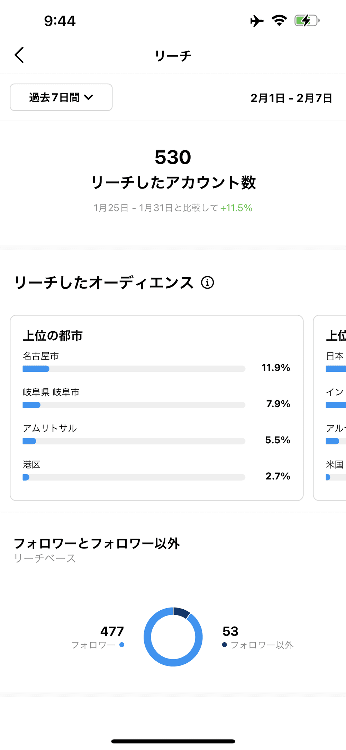Tap the info icon beside リーチしたオーディエンス
Image resolution: width=346 pixels, height=750 pixels.
pyautogui.click(x=208, y=282)
